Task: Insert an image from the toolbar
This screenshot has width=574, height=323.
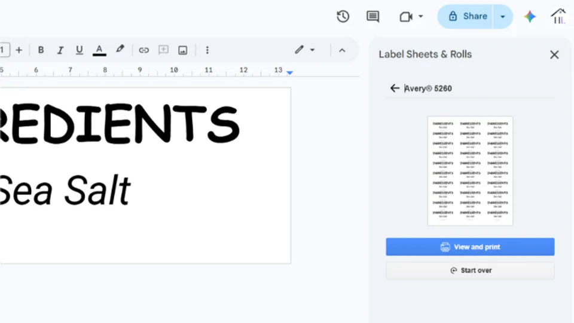Action: pyautogui.click(x=183, y=50)
